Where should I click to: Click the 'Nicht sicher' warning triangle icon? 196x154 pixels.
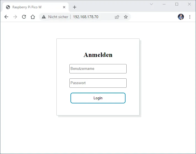(44, 17)
